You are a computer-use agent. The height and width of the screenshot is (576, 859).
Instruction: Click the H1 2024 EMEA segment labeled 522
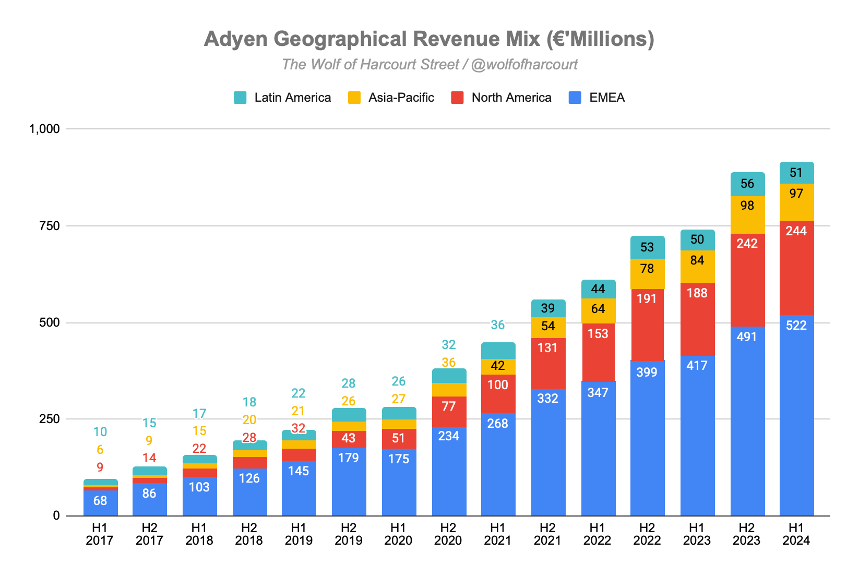click(796, 415)
